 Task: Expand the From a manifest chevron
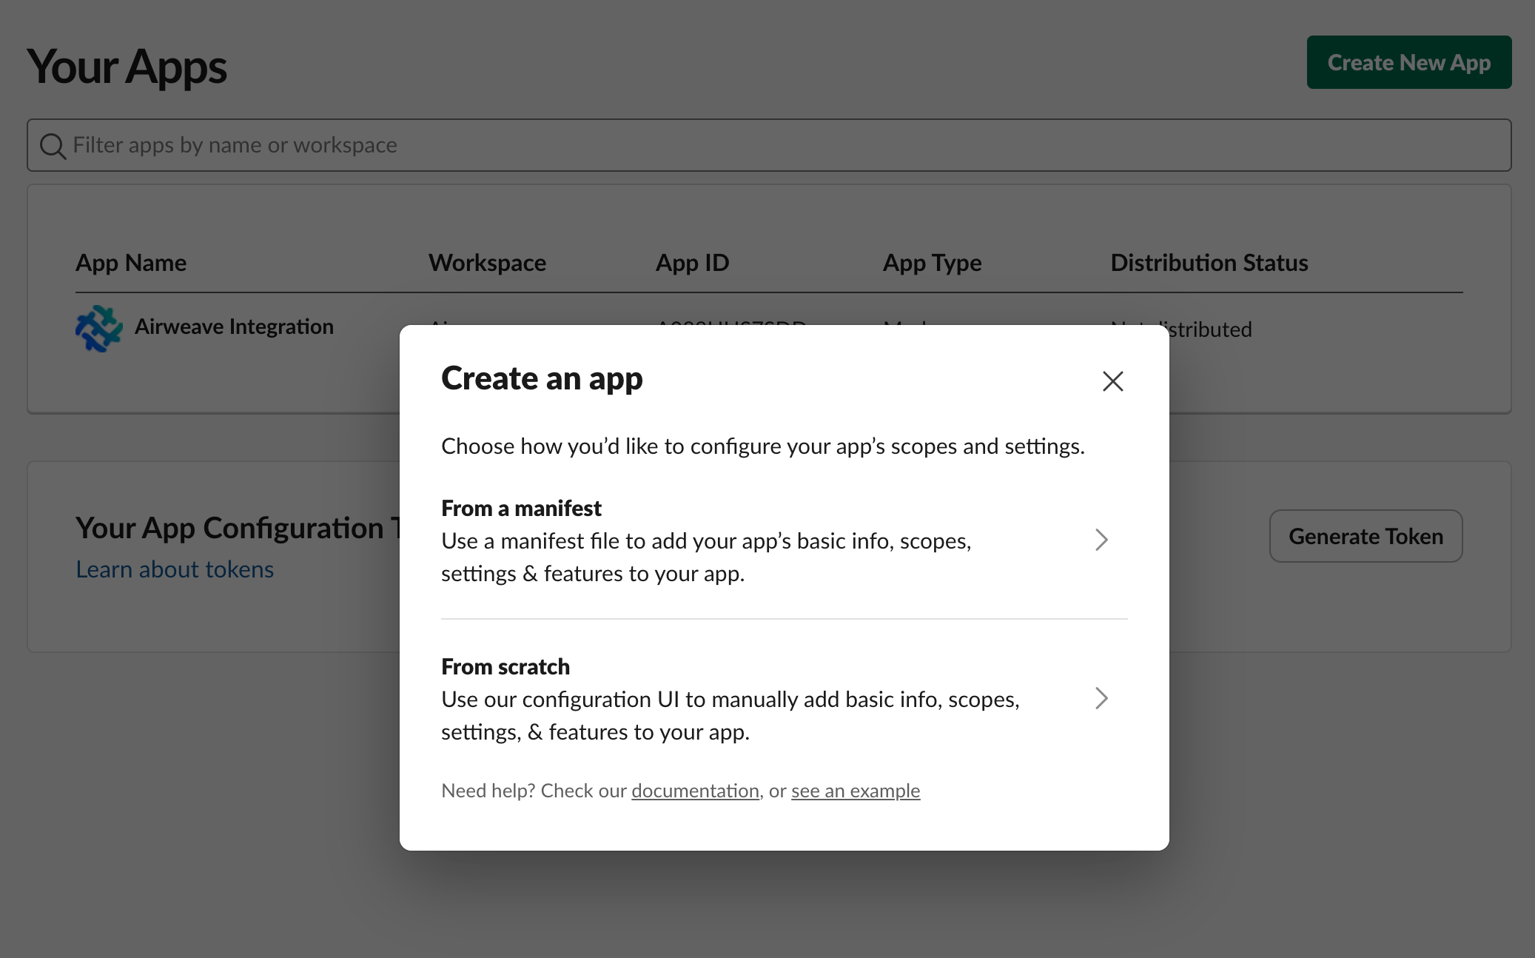click(1102, 540)
